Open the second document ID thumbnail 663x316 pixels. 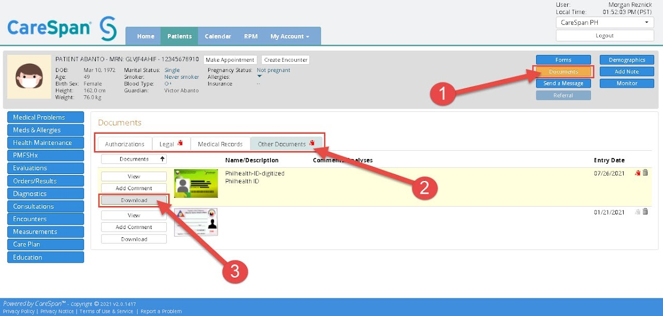196,222
